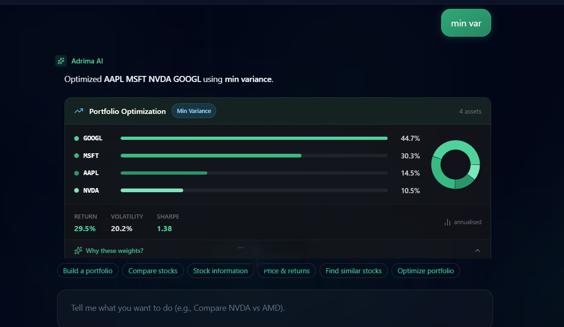Image resolution: width=564 pixels, height=327 pixels.
Task: Click the Min Variance badge
Action: (194, 111)
